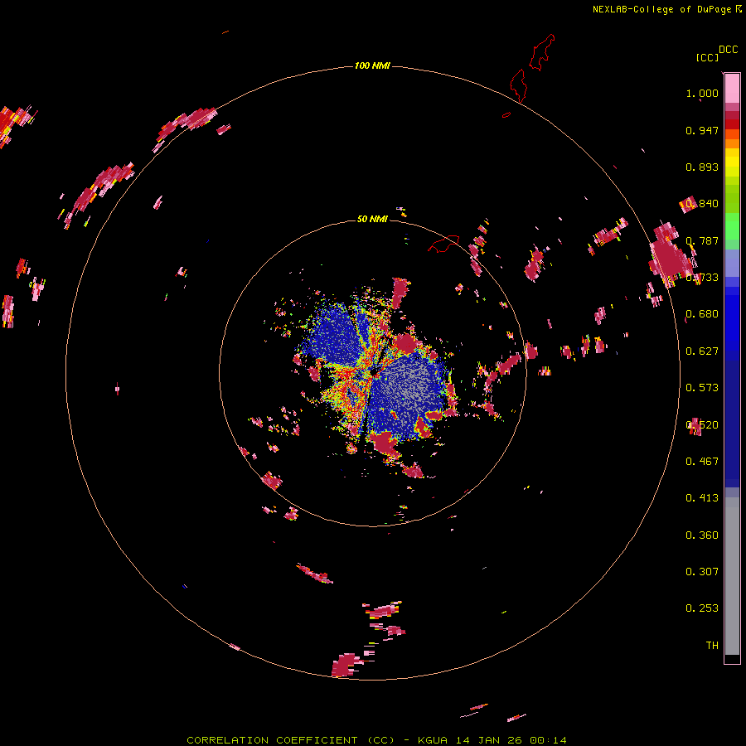Click the 50 NMI range ring label
746x746 pixels.
click(372, 219)
